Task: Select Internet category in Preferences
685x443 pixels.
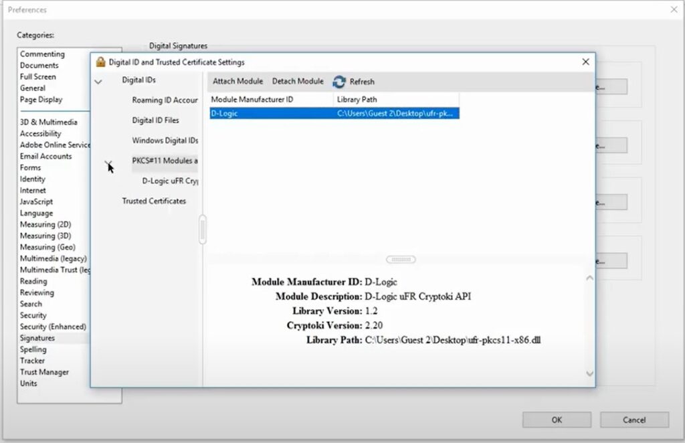Action: tap(33, 191)
